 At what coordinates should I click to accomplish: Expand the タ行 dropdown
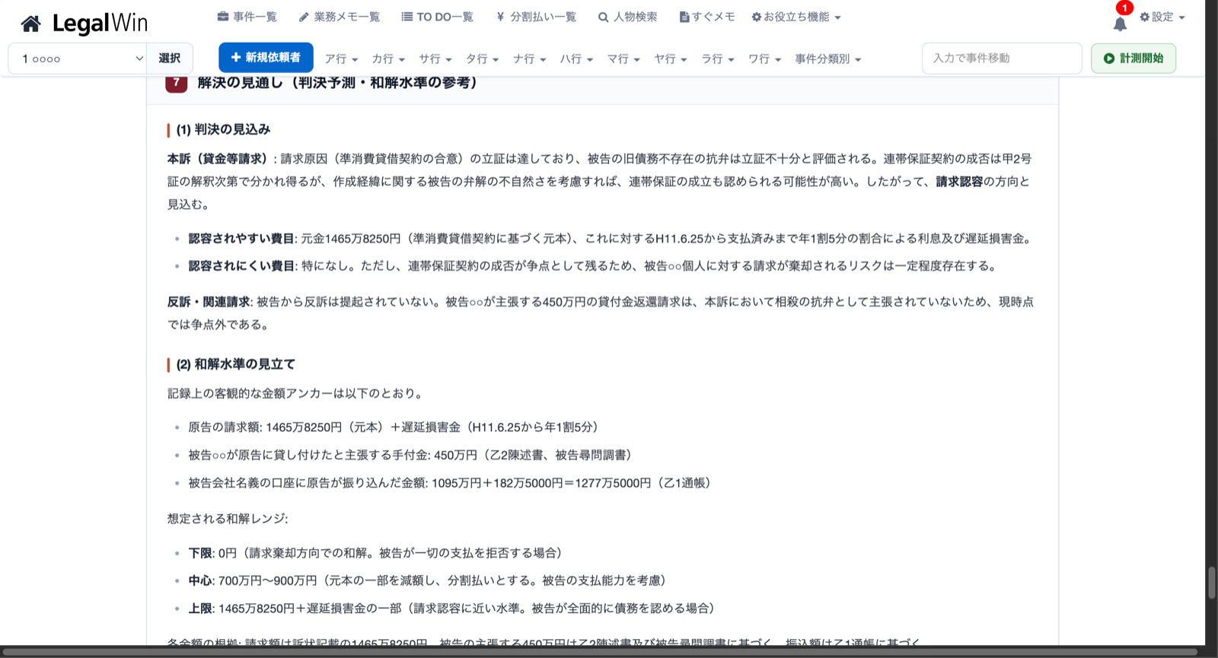483,59
